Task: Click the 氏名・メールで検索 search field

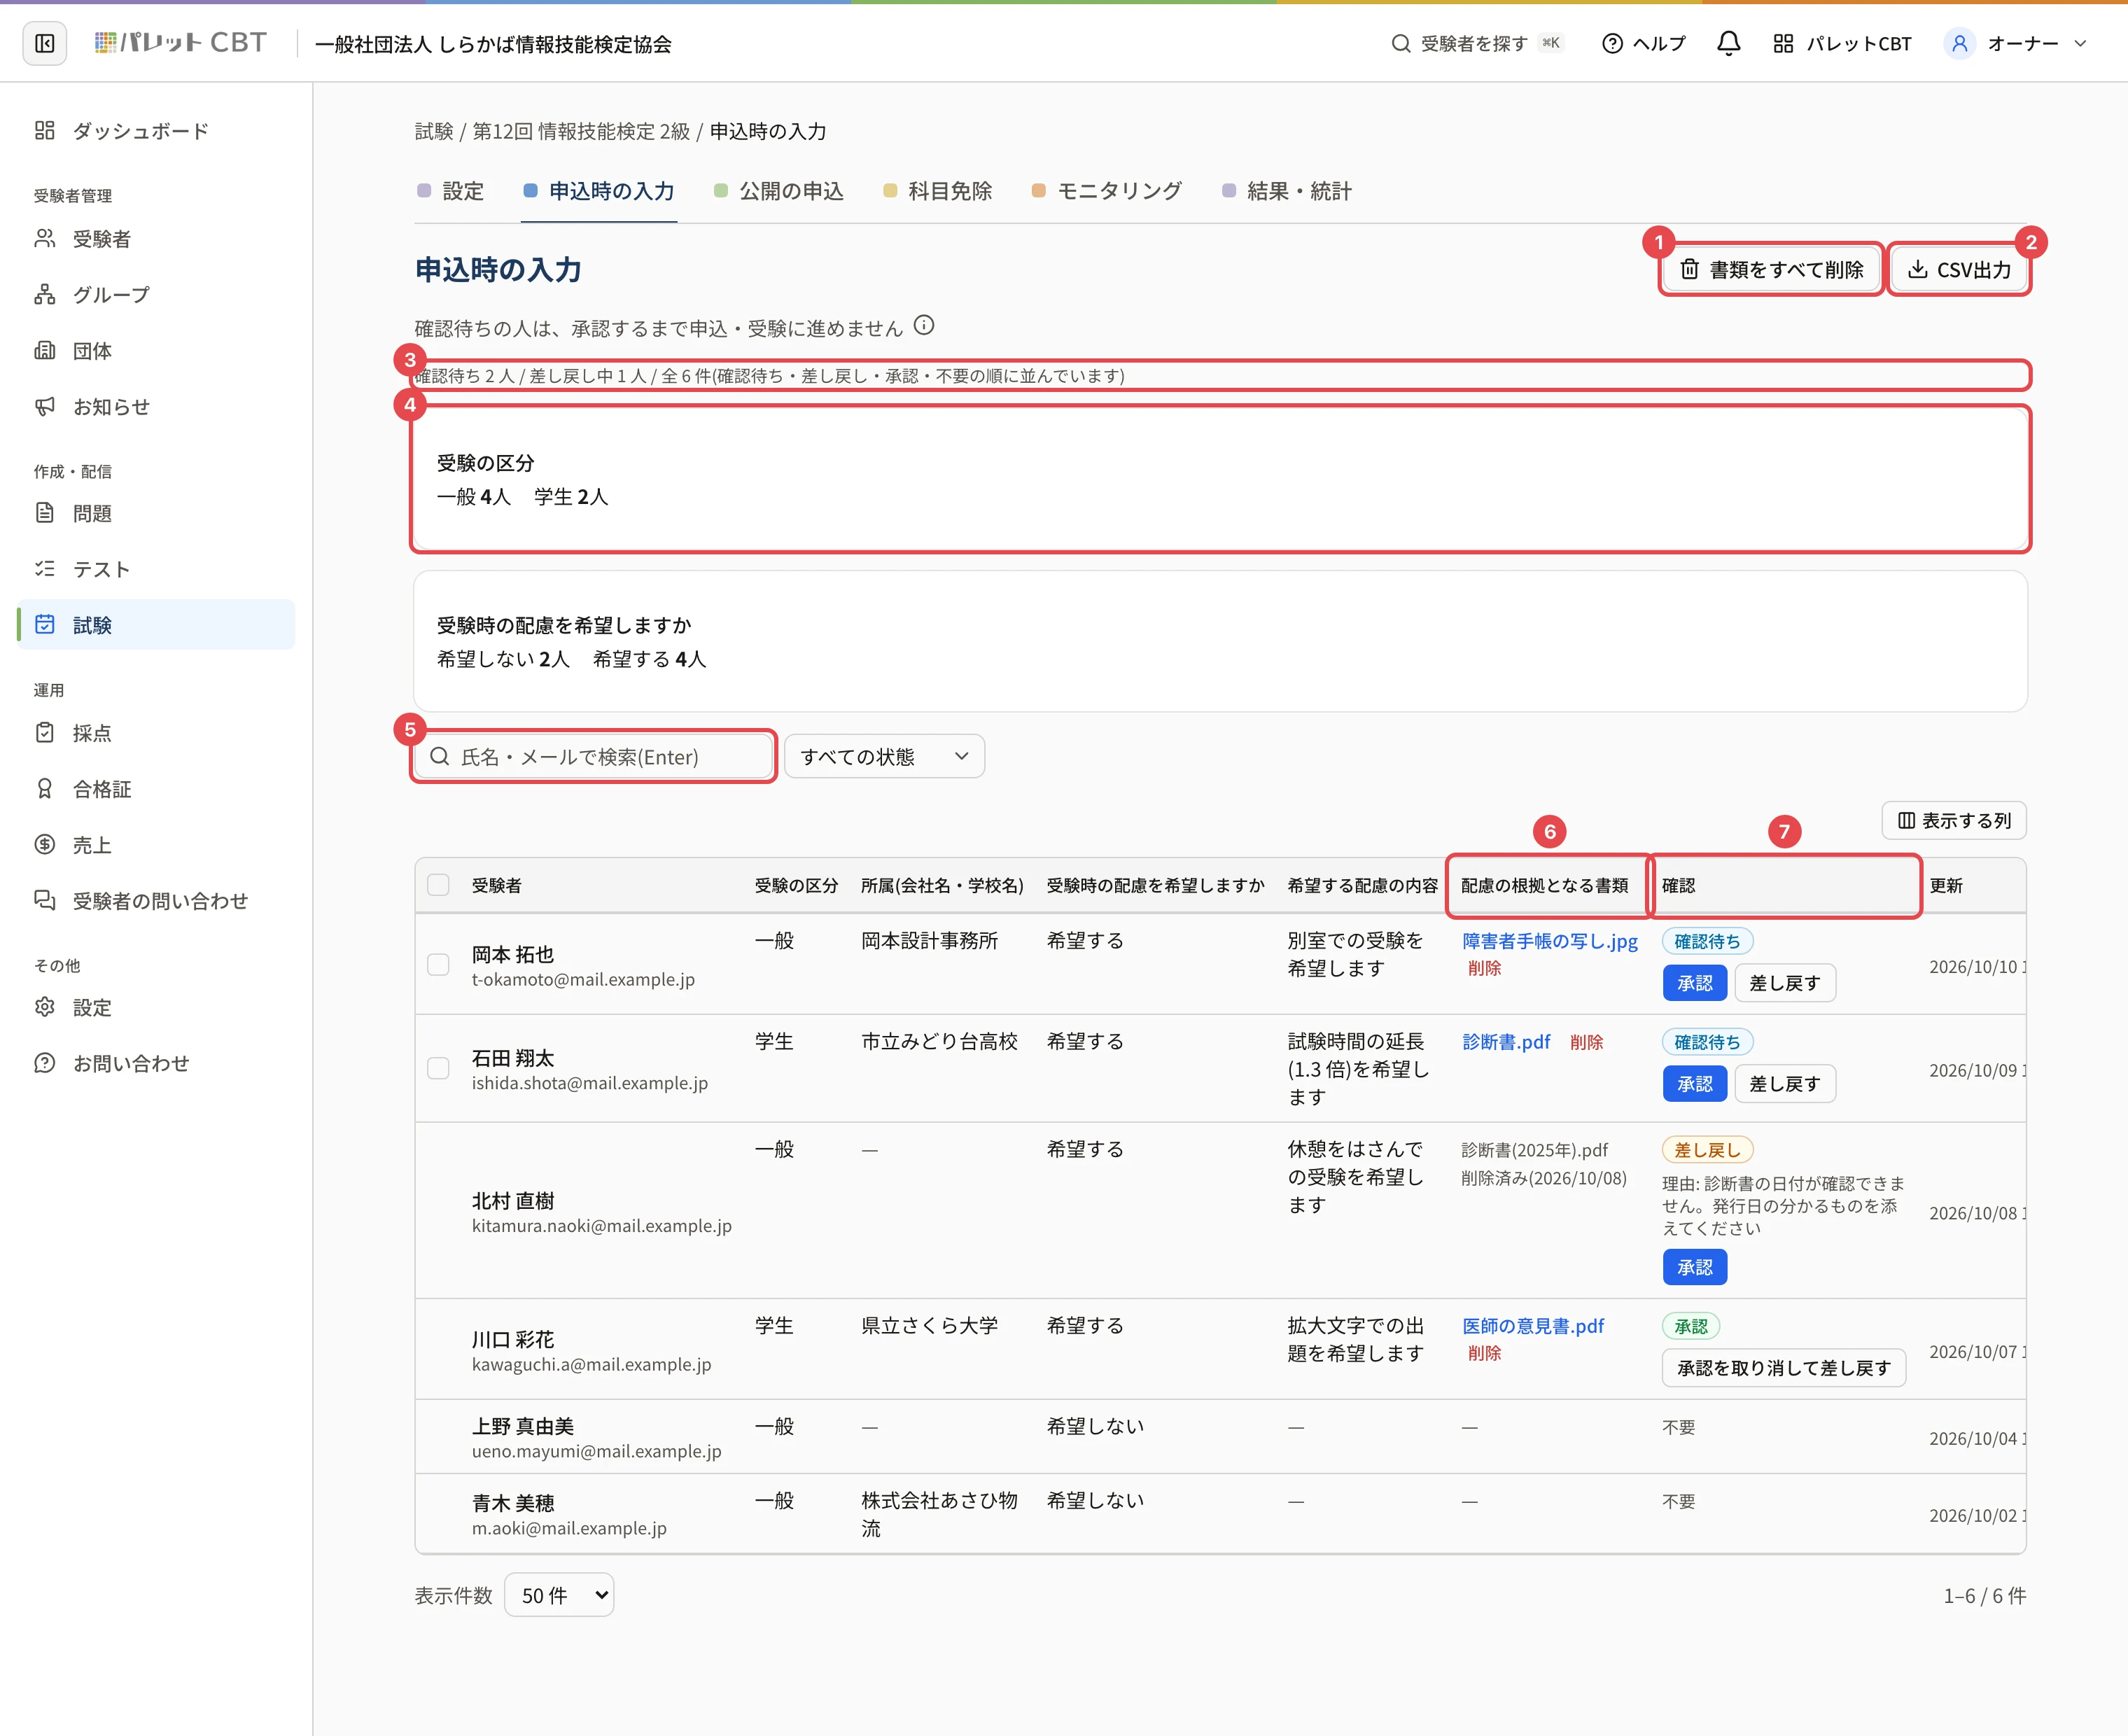Action: pyautogui.click(x=594, y=757)
